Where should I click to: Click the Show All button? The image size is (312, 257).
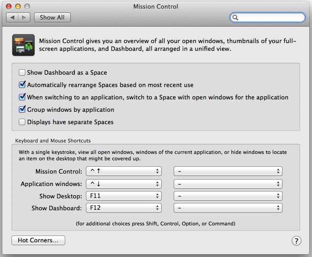52,17
